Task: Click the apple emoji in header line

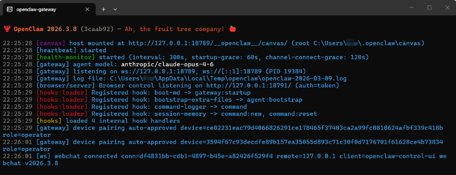Action: point(232,29)
